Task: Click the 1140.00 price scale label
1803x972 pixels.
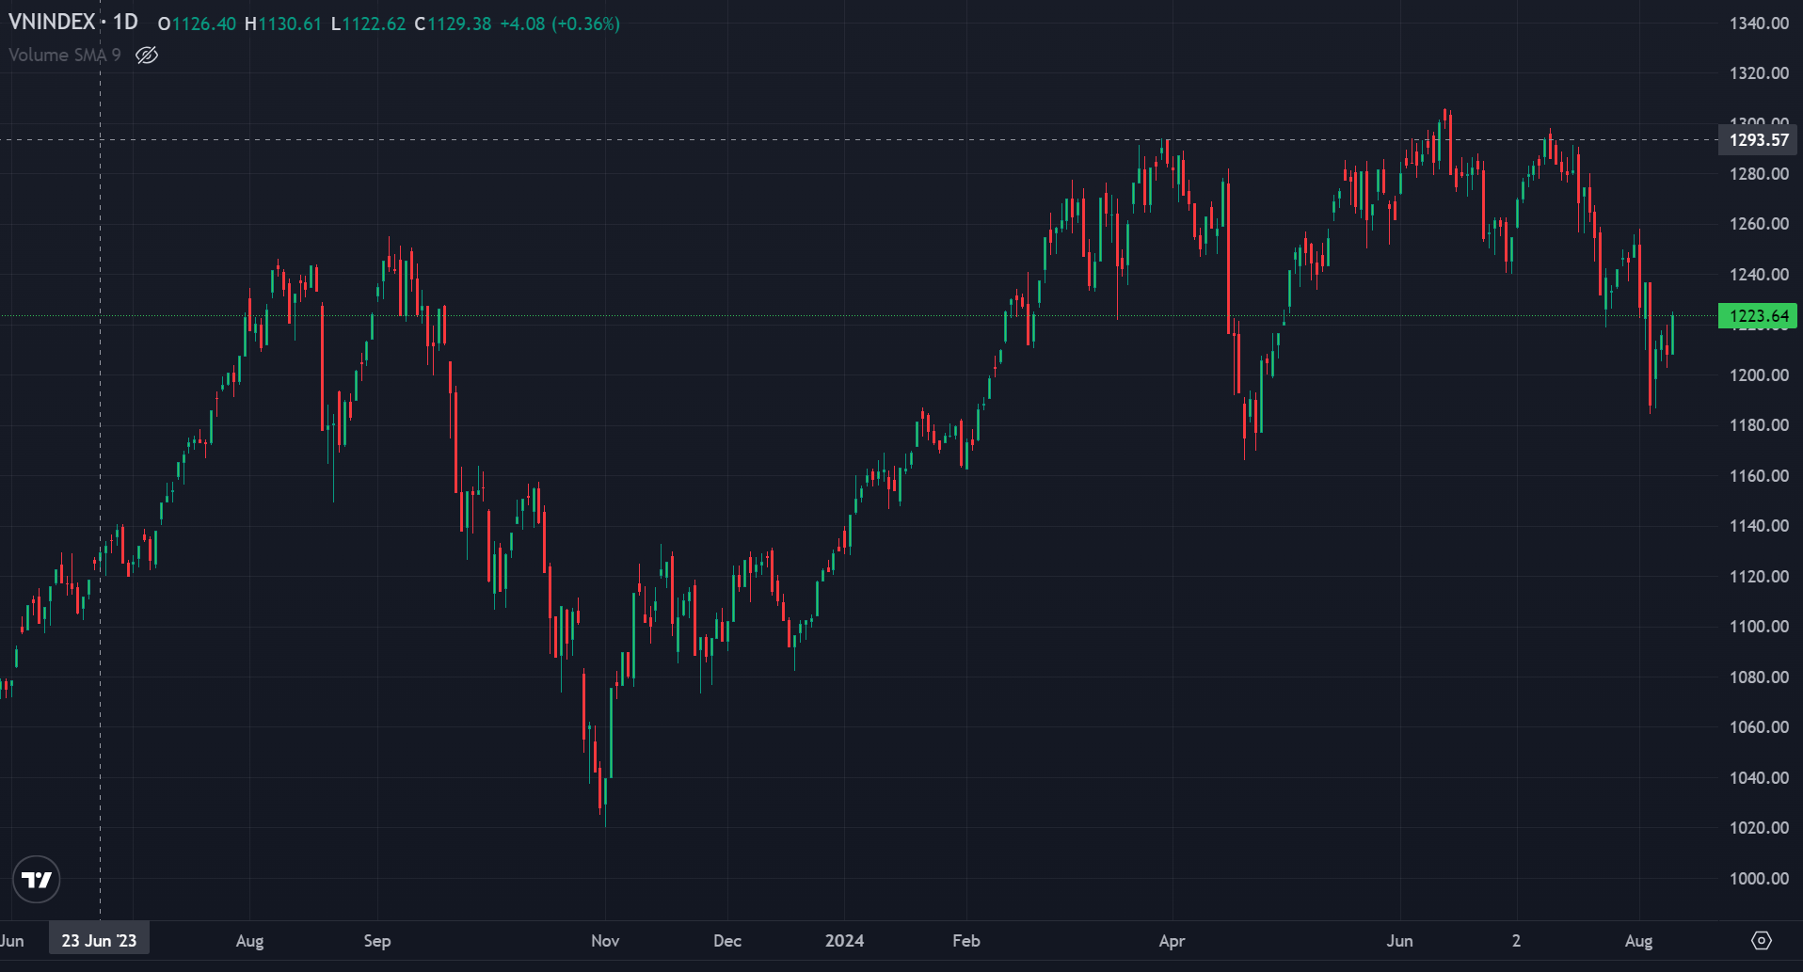Action: coord(1759,526)
